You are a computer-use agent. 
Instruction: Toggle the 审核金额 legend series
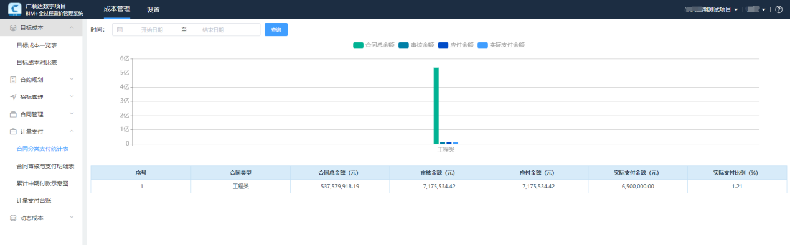click(x=416, y=45)
